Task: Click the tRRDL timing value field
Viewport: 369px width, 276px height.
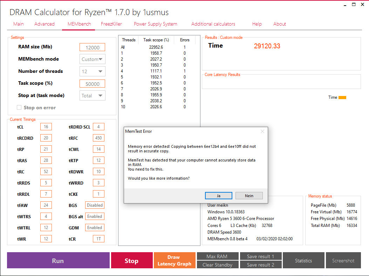Action: coord(46,194)
